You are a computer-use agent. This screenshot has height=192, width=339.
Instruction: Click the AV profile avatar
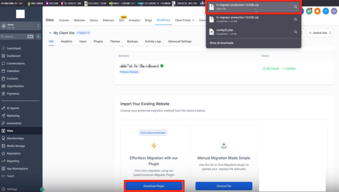334,11
